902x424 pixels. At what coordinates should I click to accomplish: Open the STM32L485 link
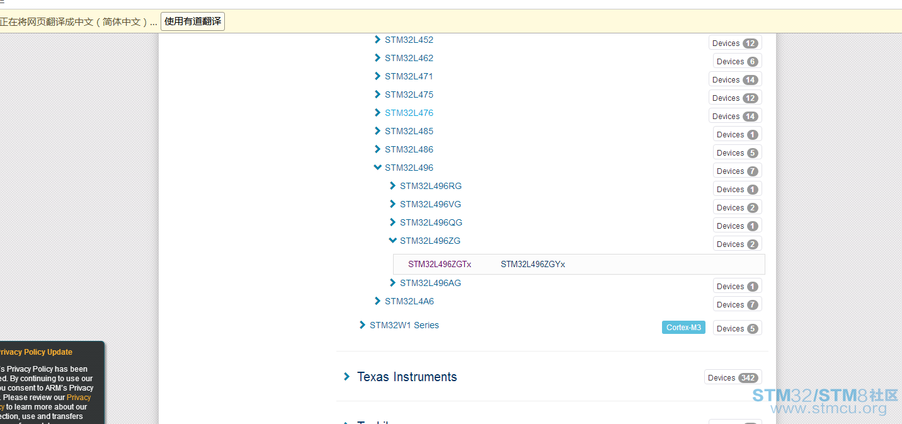coord(409,131)
